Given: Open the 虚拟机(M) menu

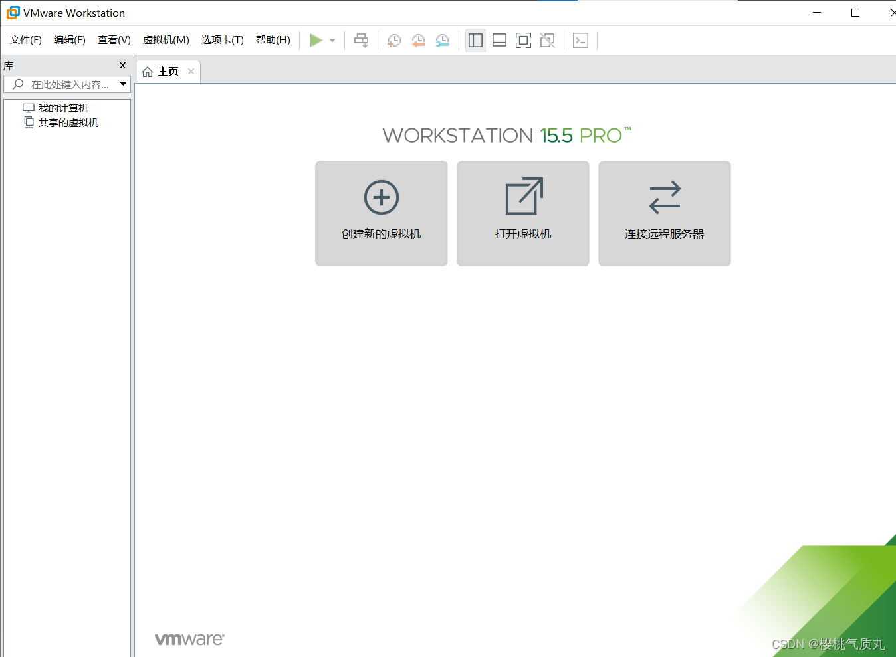Looking at the screenshot, I should pyautogui.click(x=166, y=40).
